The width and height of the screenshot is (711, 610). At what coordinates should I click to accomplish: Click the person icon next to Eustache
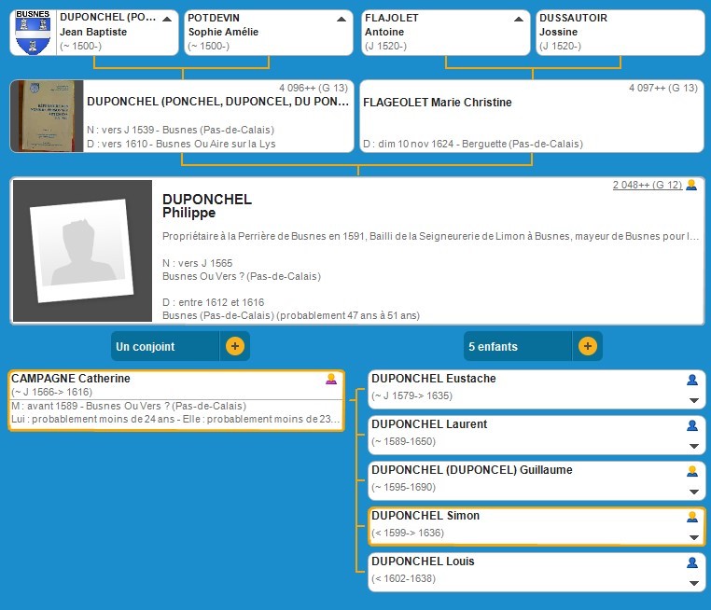point(691,380)
